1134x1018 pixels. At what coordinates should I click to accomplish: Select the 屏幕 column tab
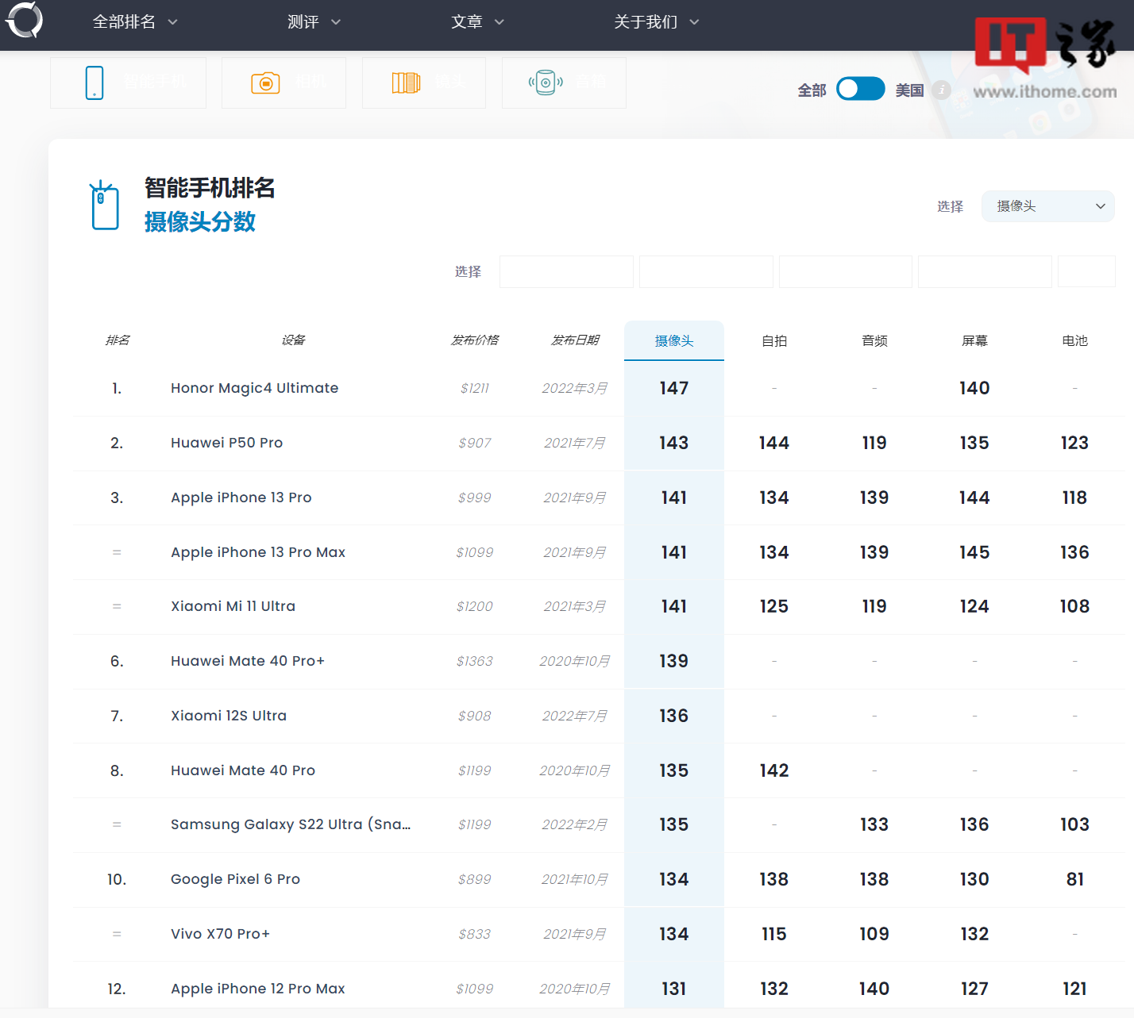pos(974,340)
